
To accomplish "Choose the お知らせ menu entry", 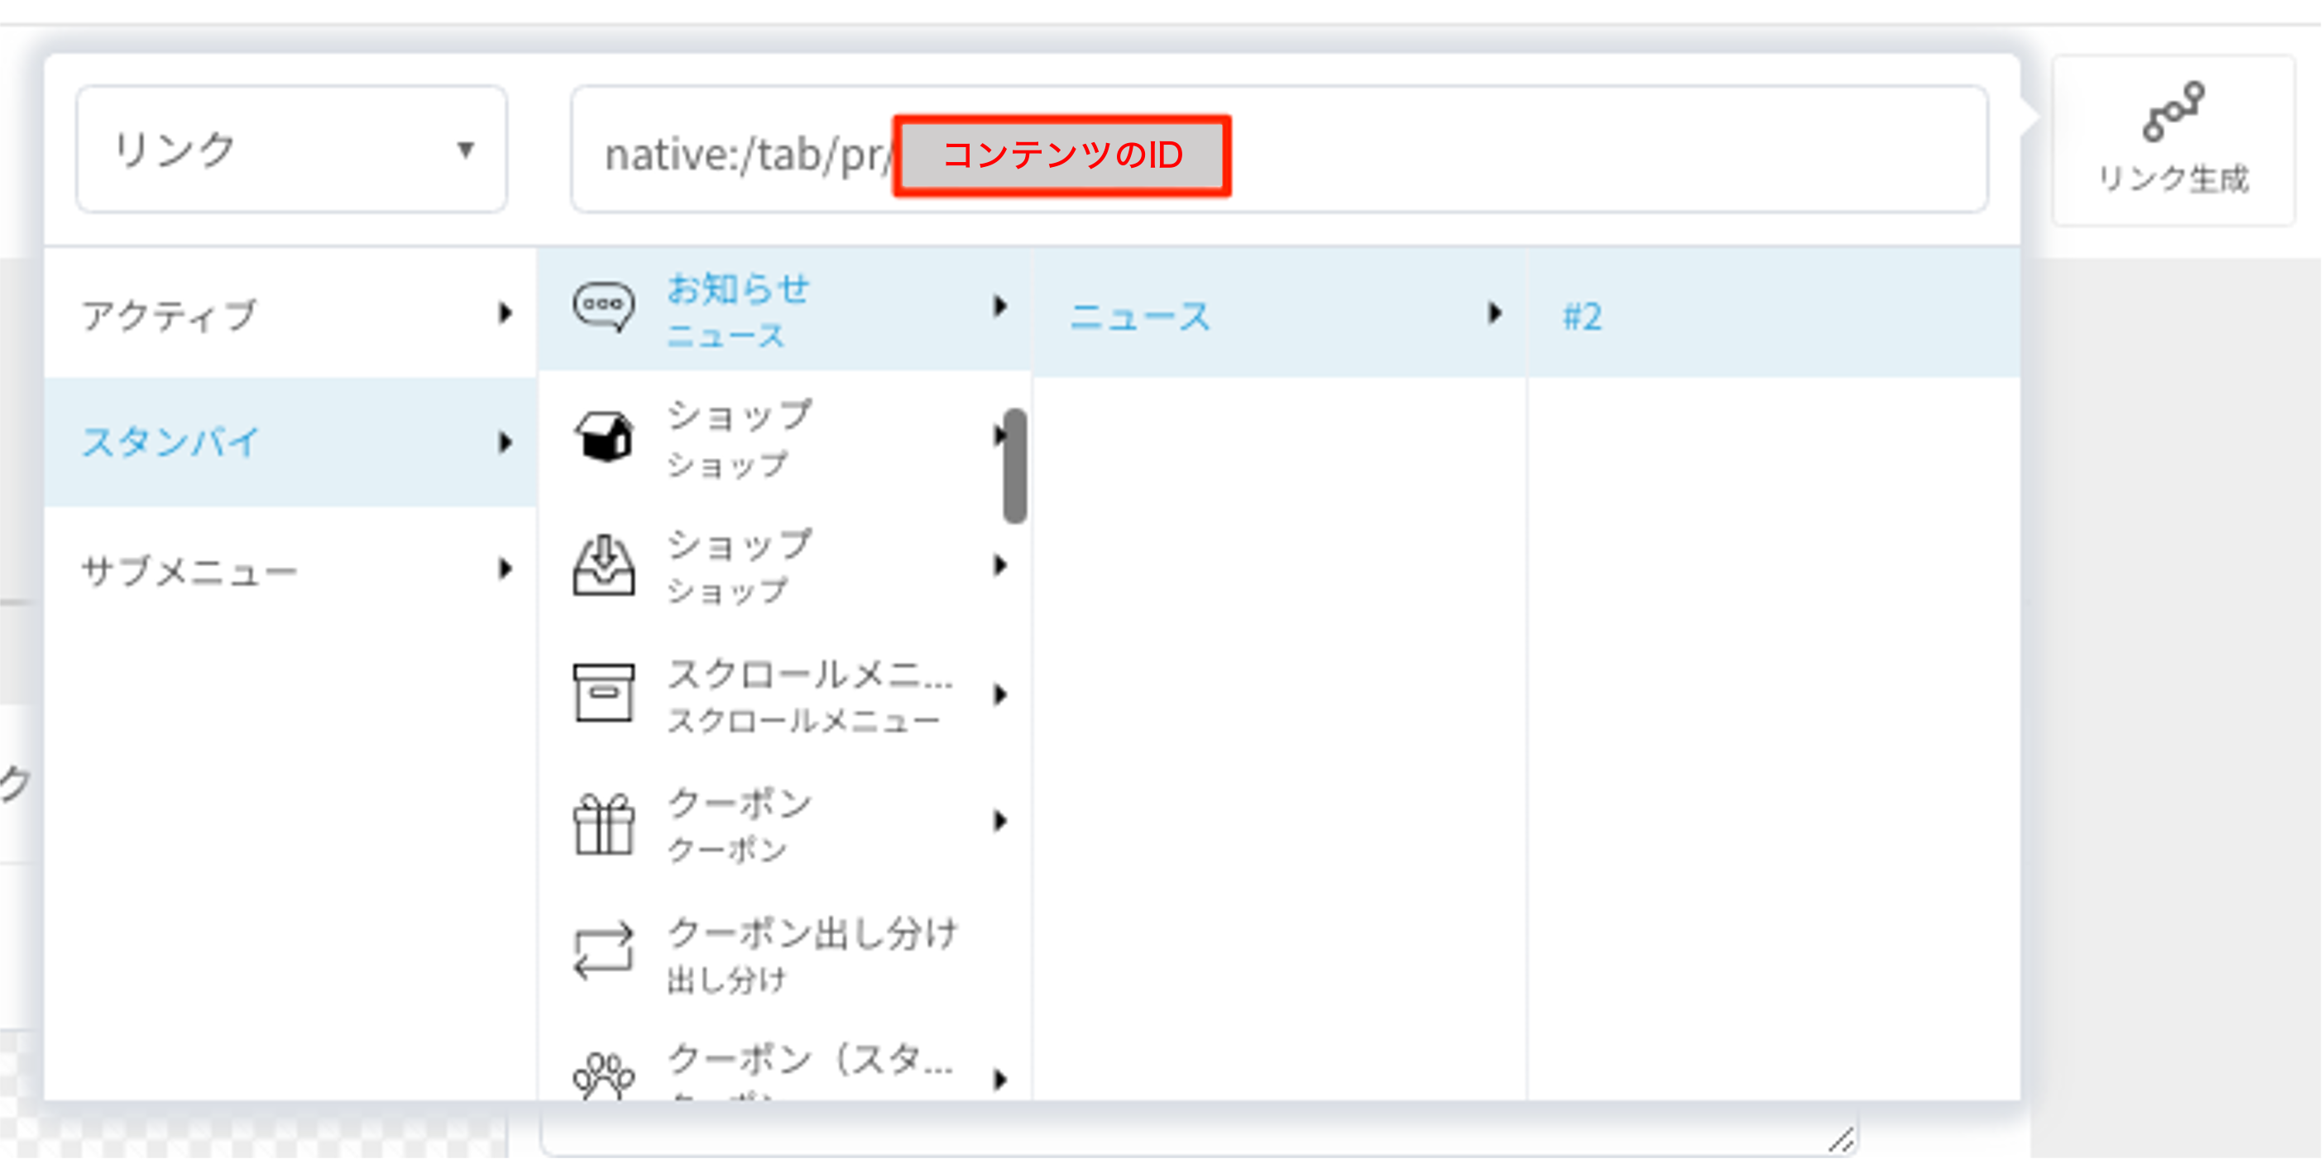I will click(x=784, y=308).
